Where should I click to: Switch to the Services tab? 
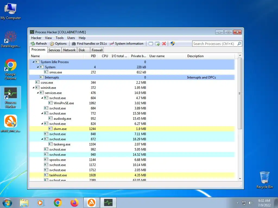(54, 50)
